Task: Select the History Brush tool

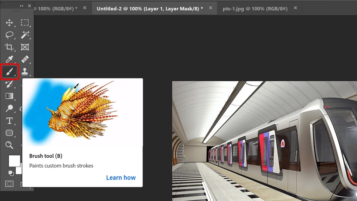Action: (9, 84)
